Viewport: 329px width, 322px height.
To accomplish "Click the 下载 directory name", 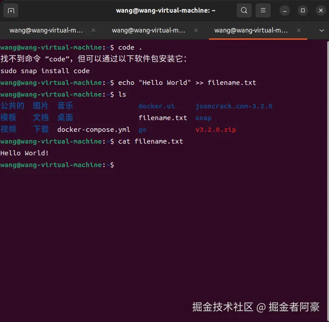I will (x=41, y=129).
